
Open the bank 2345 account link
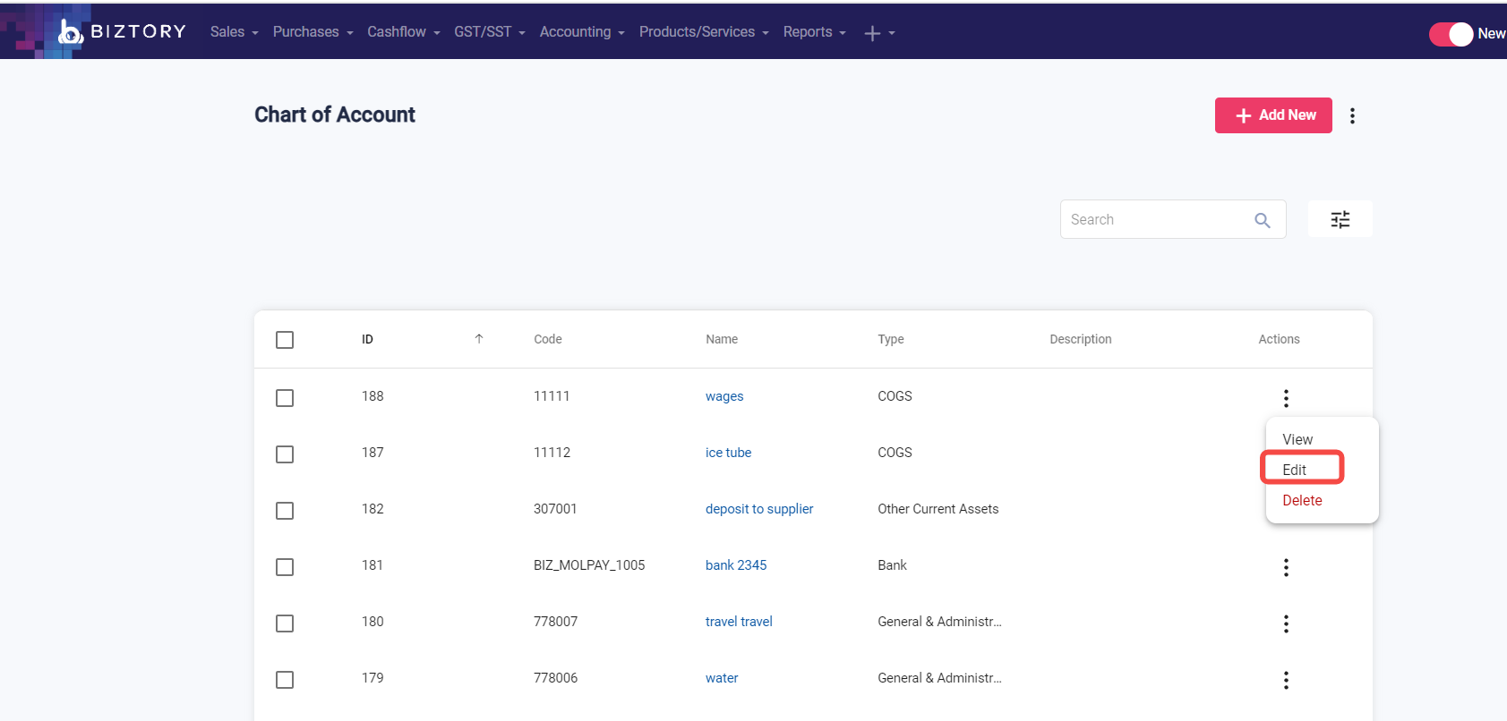point(736,565)
